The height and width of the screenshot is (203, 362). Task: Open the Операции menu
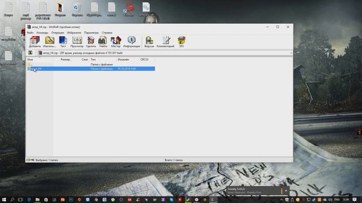(x=58, y=33)
